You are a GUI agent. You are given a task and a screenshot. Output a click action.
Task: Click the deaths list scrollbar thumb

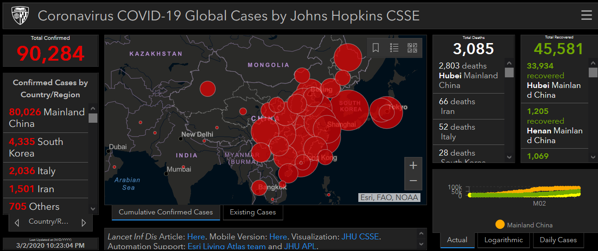[x=509, y=72]
